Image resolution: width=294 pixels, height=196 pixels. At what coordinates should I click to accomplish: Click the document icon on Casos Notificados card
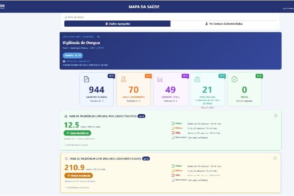pos(86,79)
